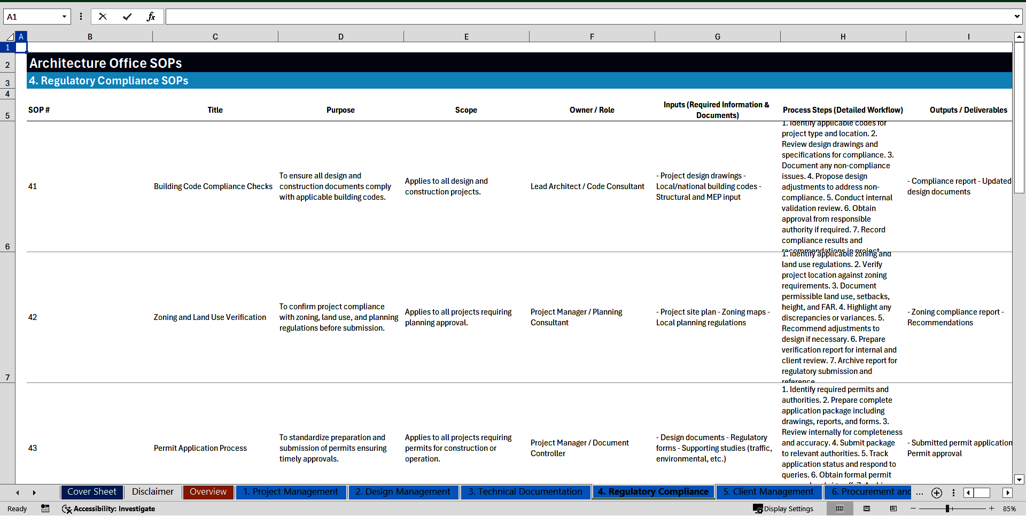The width and height of the screenshot is (1026, 516).
Task: Add a new sheet with plus icon
Action: 936,492
